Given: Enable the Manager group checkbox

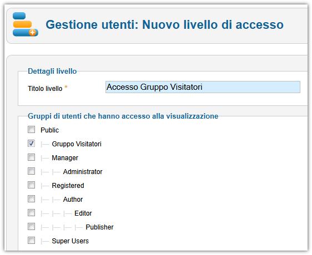Looking at the screenshot, I should 31,157.
